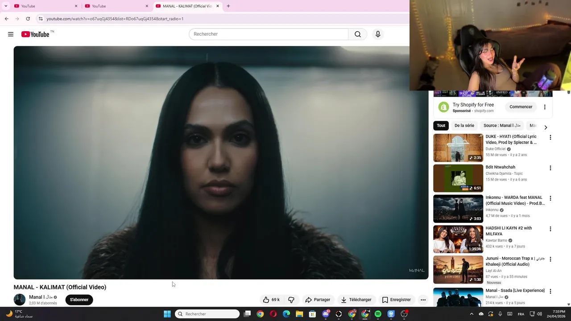The width and height of the screenshot is (571, 321).
Task: Open options for Bdit Ntwahchah video
Action: [550, 168]
